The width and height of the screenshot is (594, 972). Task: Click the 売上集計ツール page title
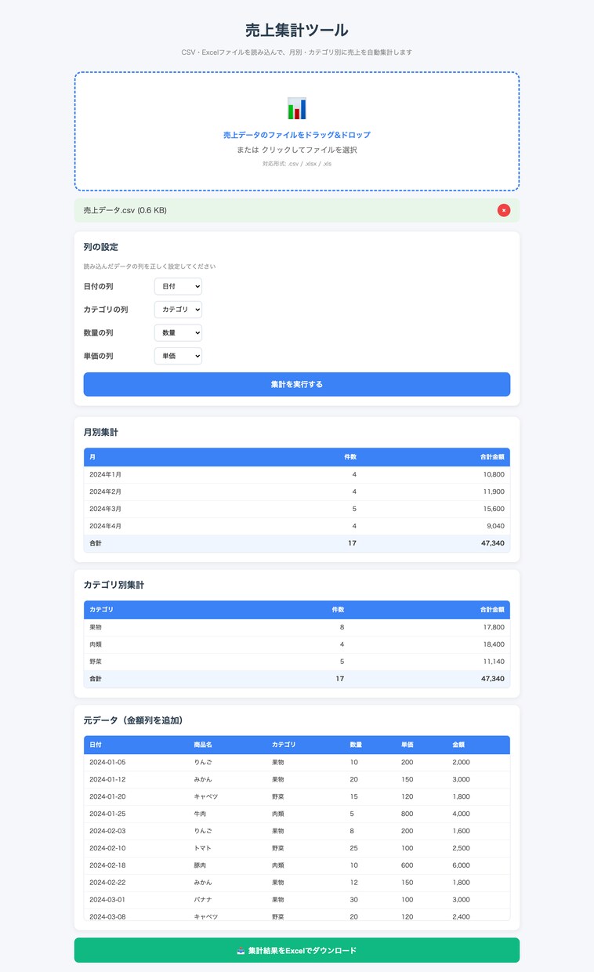click(x=297, y=30)
